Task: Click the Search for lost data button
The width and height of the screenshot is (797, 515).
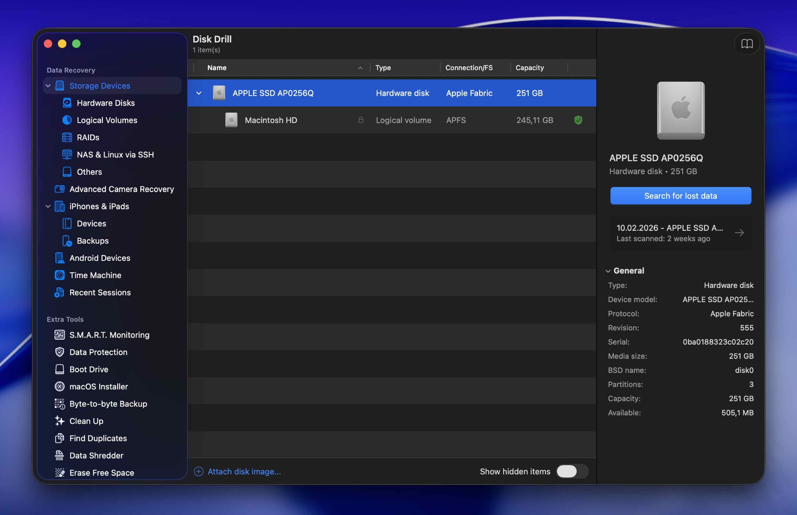Action: click(680, 196)
